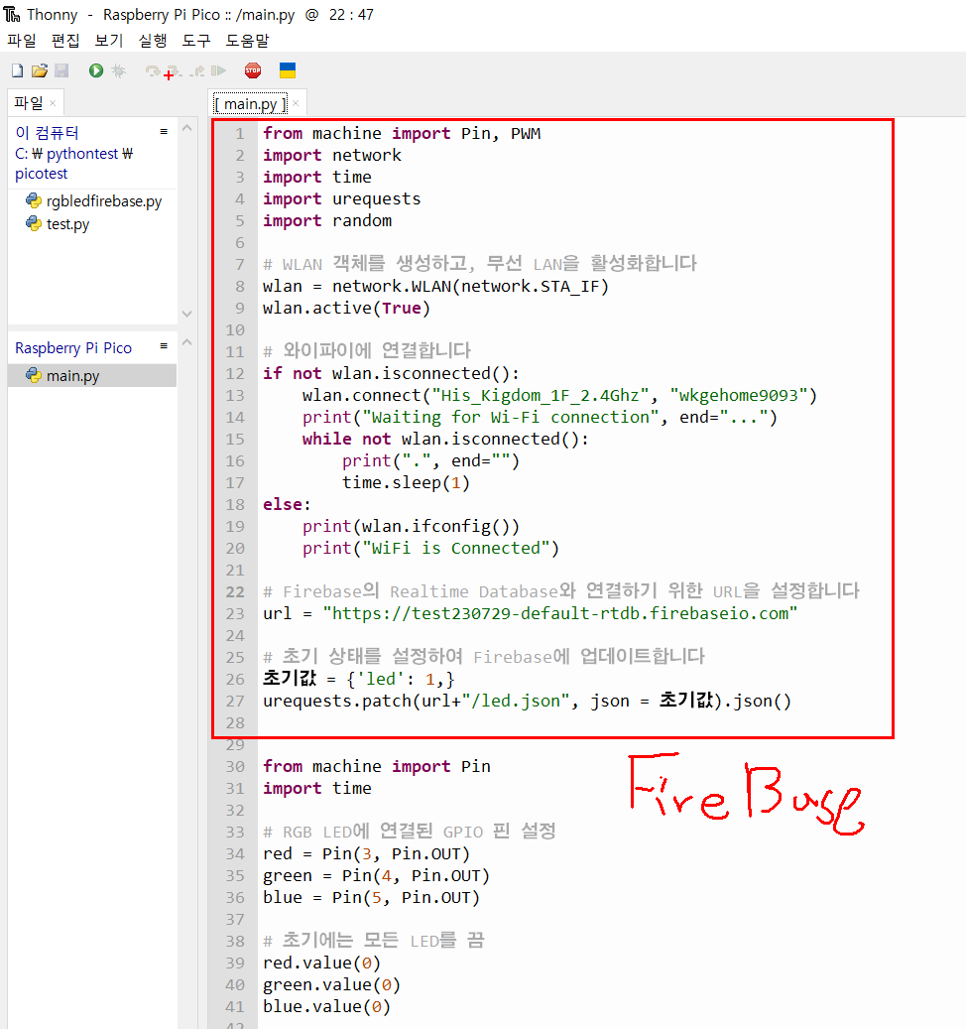966x1029 pixels.
Task: Select the 파일 panel tab
Action: [29, 103]
